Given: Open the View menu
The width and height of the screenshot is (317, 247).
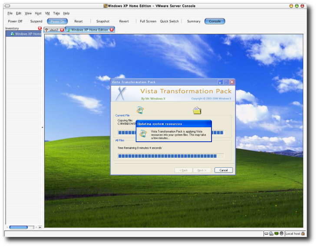Looking at the screenshot, I should click(28, 13).
